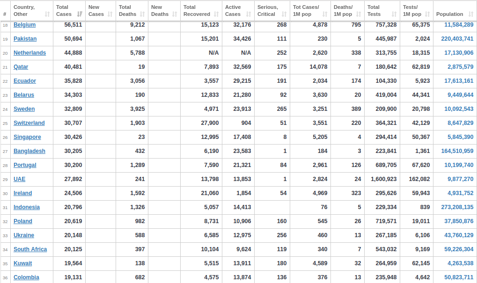Click Switzerland's population 8,647,829 link
The width and height of the screenshot is (477, 283).
click(x=460, y=123)
